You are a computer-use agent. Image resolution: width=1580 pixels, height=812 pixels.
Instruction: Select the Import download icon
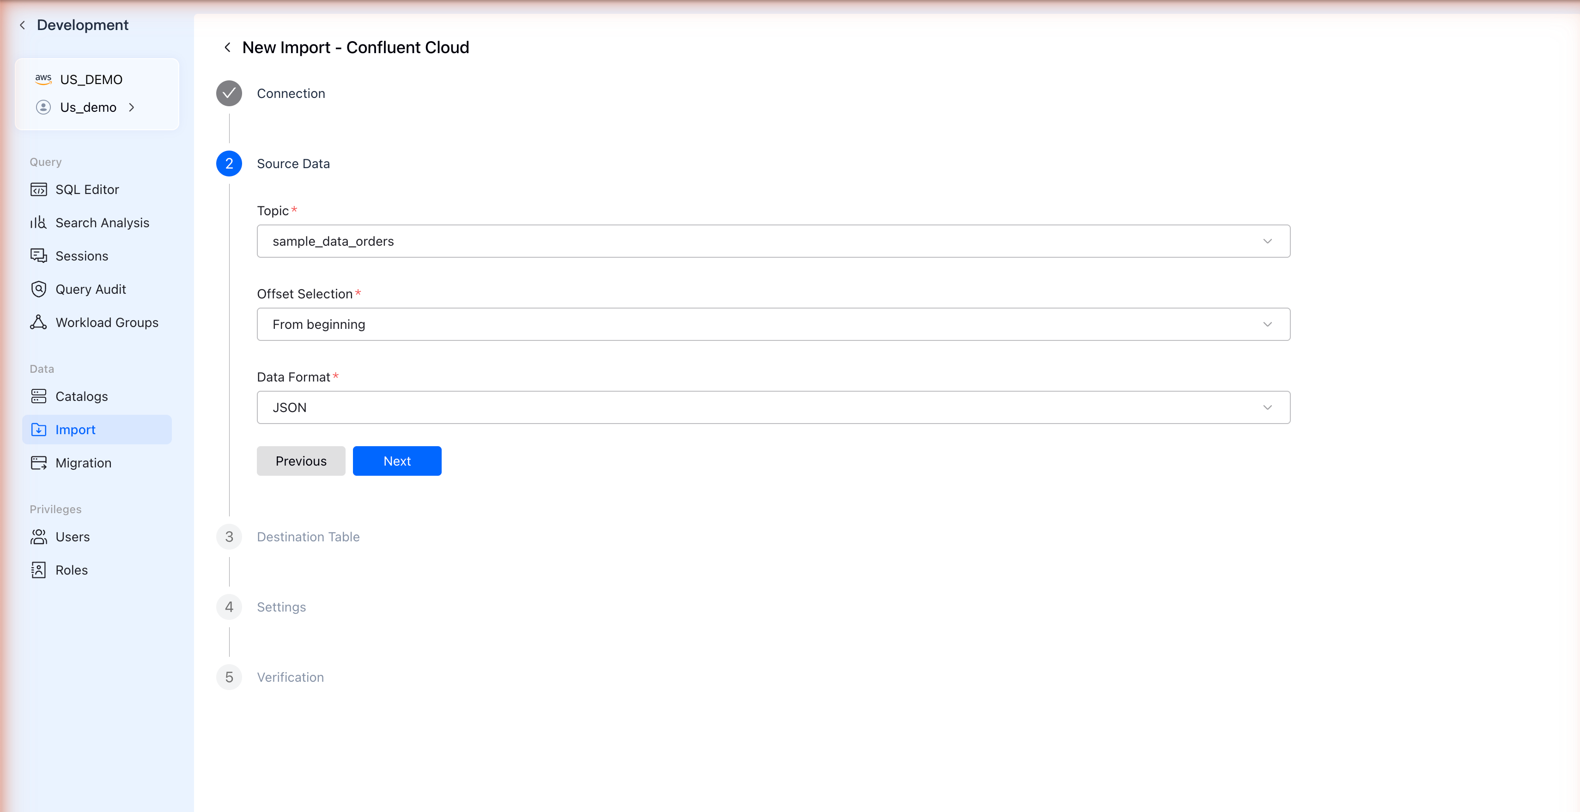pos(38,429)
